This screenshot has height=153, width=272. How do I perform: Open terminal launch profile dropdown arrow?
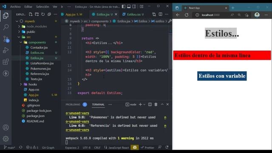pos(144,105)
